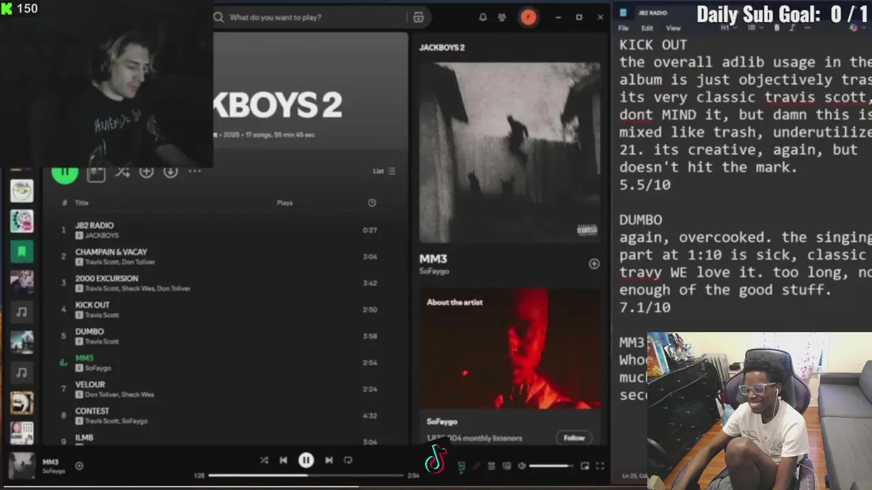Open artist link JACKBOYS under JB2 RADIO
The height and width of the screenshot is (490, 872).
click(102, 235)
